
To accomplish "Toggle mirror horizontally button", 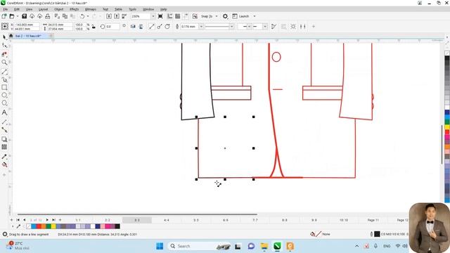I will pyautogui.click(x=133, y=27).
